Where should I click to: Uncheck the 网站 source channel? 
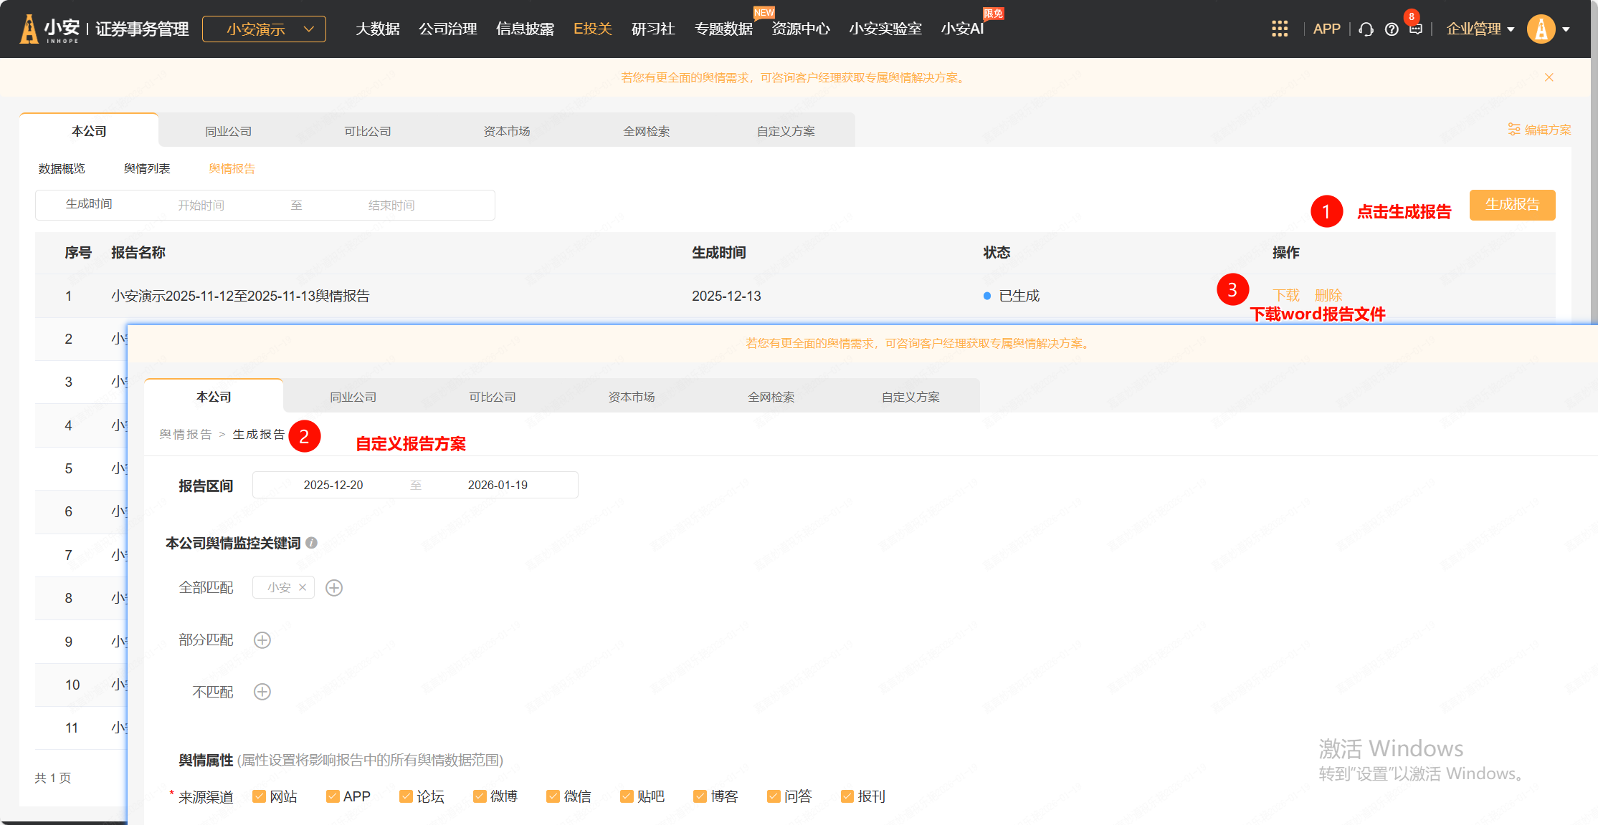(x=260, y=796)
